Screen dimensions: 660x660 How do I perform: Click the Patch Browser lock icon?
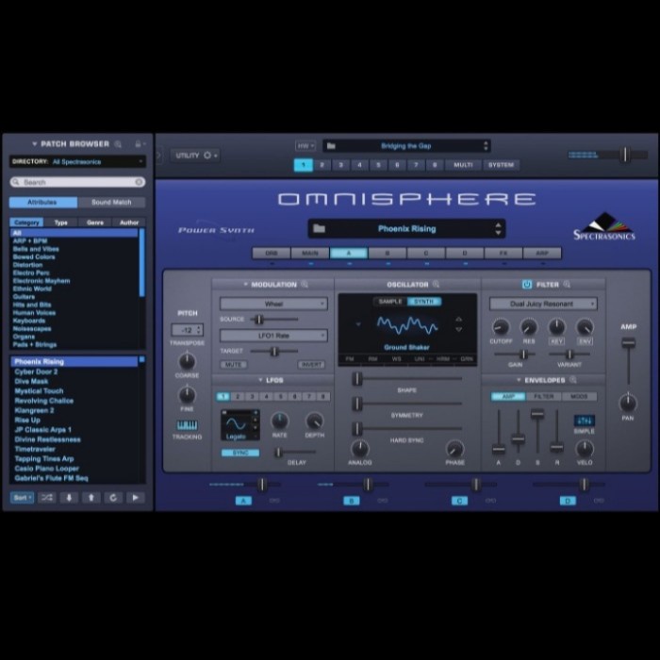138,144
